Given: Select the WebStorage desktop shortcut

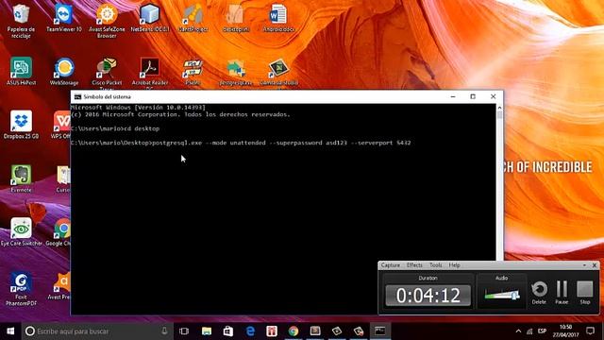Looking at the screenshot, I should 64,72.
